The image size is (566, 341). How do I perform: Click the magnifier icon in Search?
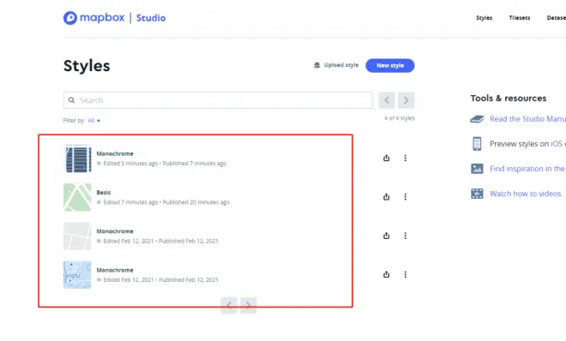(71, 100)
